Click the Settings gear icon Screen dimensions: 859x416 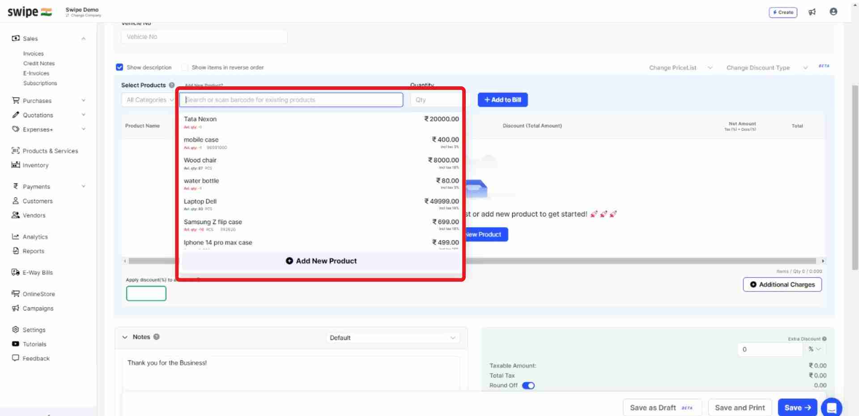pos(16,330)
